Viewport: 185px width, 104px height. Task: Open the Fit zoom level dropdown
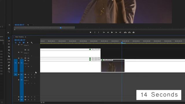[x=30, y=25]
